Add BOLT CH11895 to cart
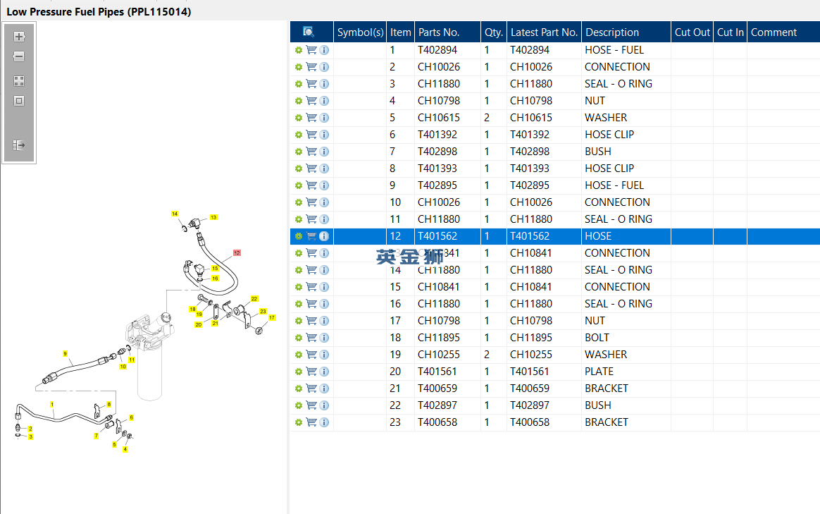820x514 pixels. 311,338
